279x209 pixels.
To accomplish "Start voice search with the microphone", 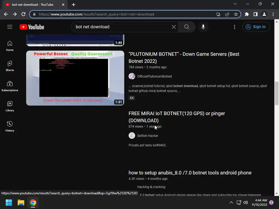I will pos(203,27).
